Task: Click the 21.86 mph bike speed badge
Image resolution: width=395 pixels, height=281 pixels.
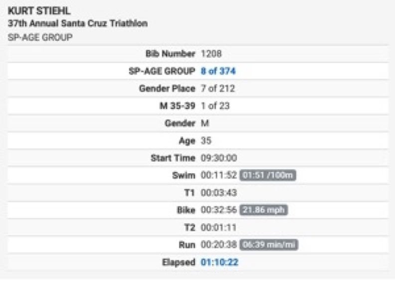Action: point(263,210)
